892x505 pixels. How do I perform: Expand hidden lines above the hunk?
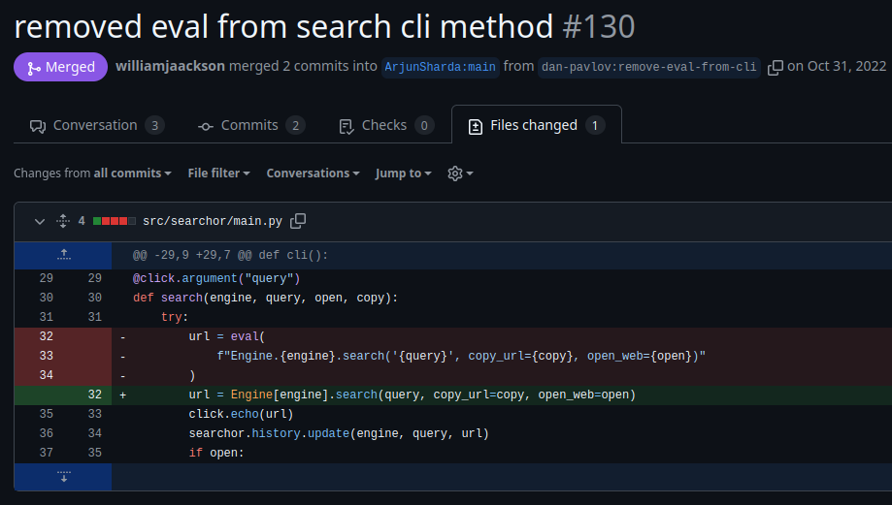[x=63, y=255]
